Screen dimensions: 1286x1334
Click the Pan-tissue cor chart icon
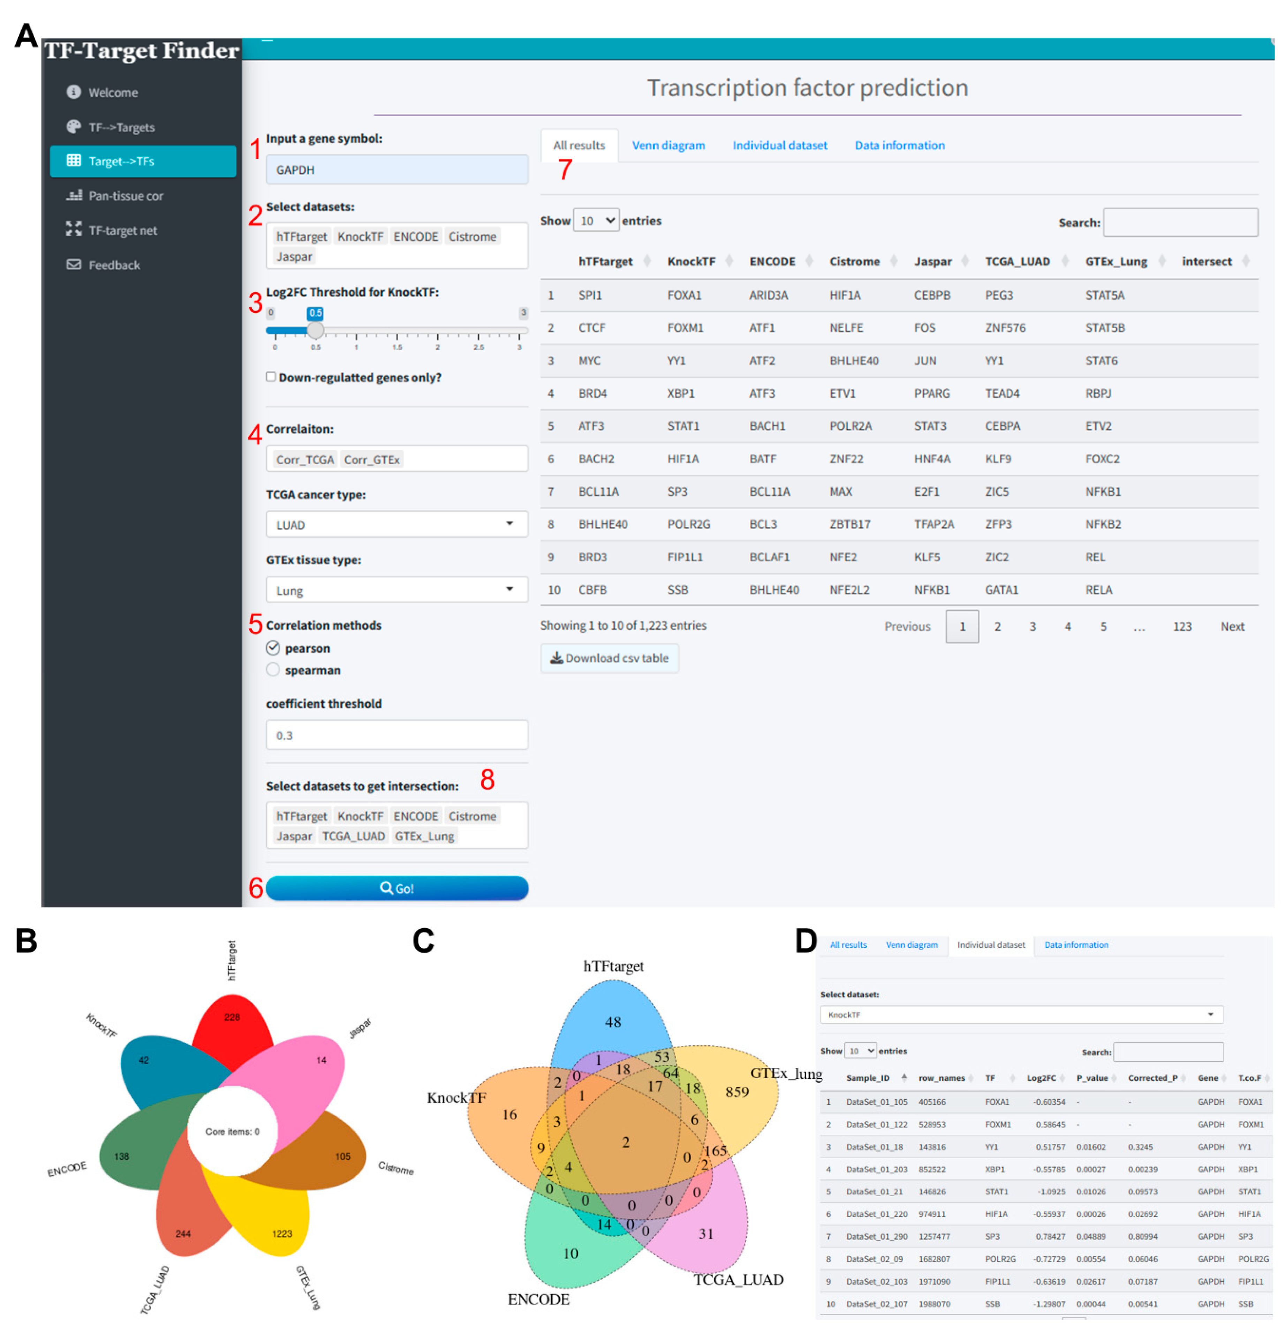pyautogui.click(x=74, y=195)
